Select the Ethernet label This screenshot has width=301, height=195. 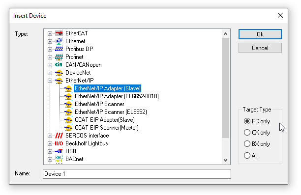coord(75,41)
